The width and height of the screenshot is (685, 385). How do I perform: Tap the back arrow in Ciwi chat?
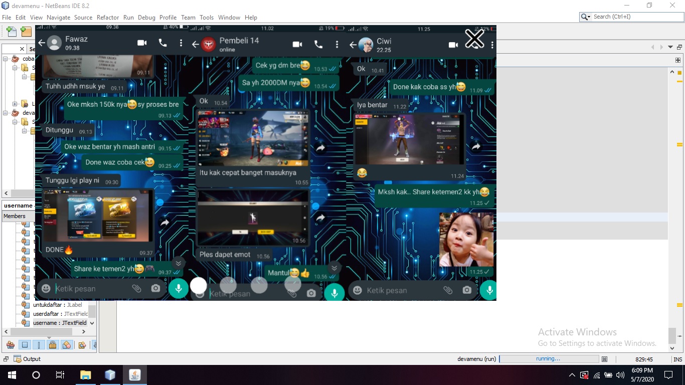pos(353,45)
